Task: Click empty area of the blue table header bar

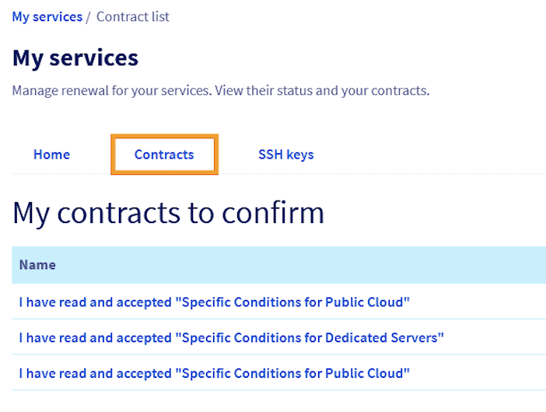Action: 311,265
